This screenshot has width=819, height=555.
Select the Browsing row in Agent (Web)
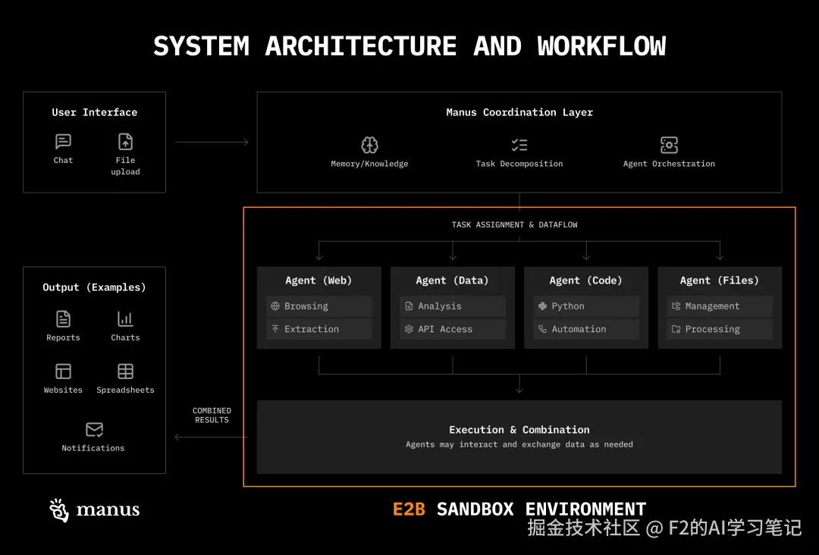(x=319, y=306)
